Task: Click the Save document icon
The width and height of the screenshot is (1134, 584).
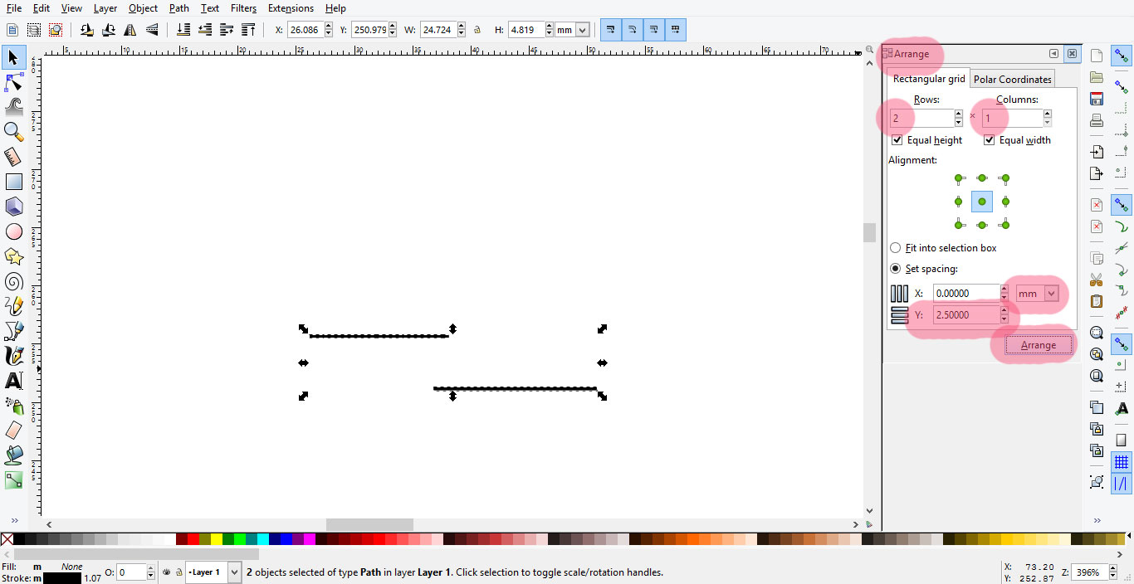Action: tap(1097, 99)
